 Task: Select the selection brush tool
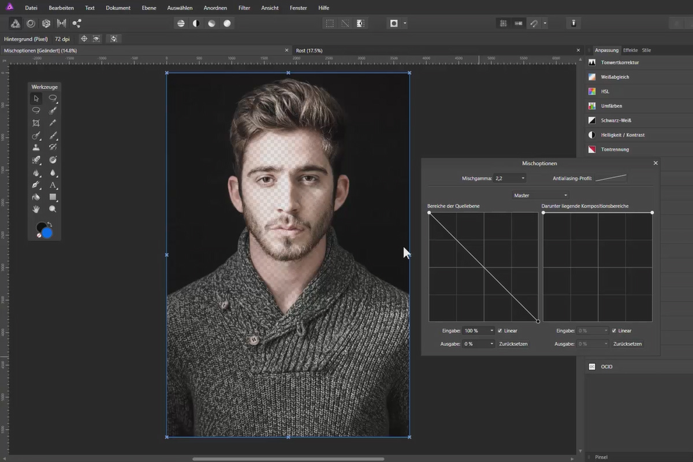point(53,110)
